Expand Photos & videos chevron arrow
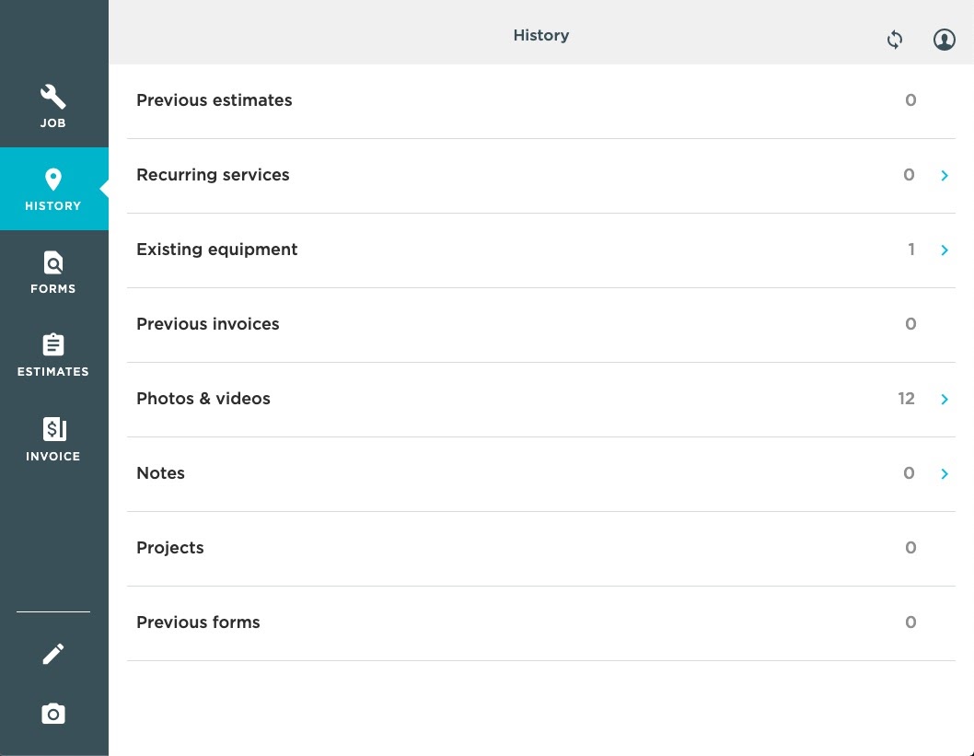Image resolution: width=974 pixels, height=756 pixels. [x=945, y=399]
